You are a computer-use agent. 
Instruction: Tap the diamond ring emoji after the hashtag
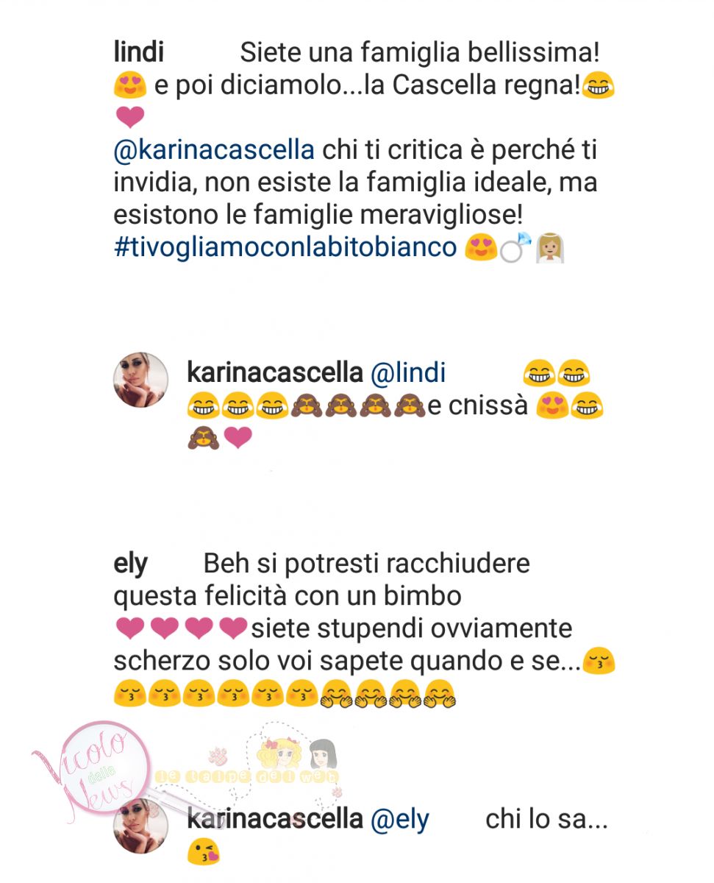(x=511, y=249)
